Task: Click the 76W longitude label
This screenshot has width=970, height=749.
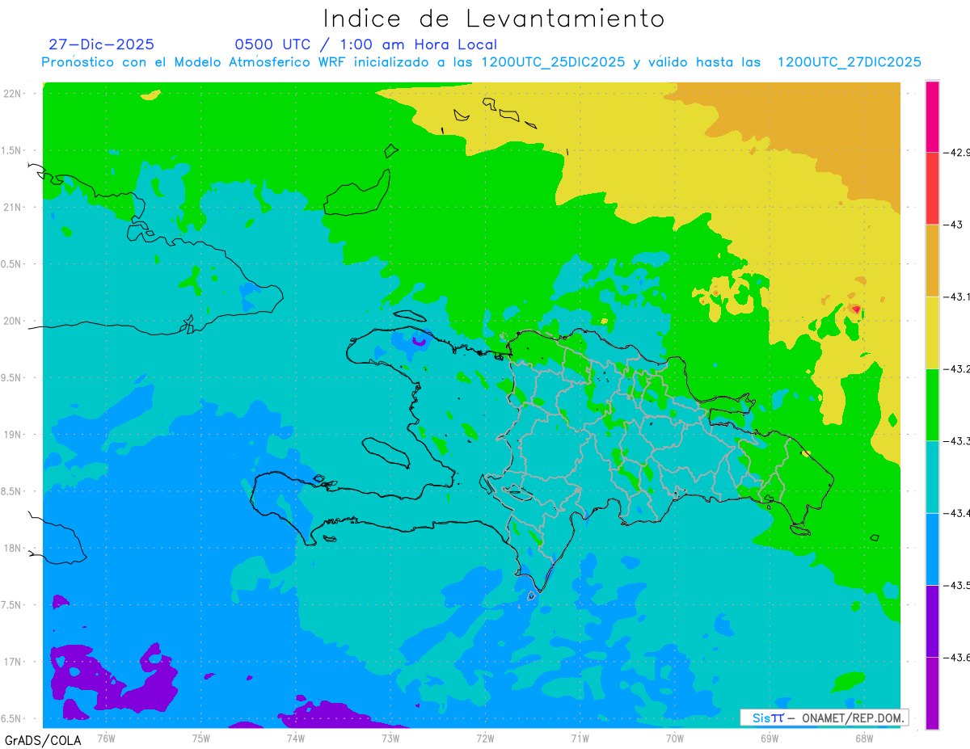Action: point(106,737)
